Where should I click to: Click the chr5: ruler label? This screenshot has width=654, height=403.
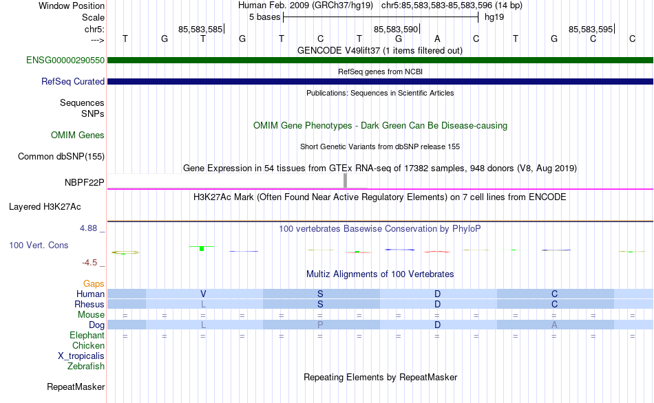(95, 29)
